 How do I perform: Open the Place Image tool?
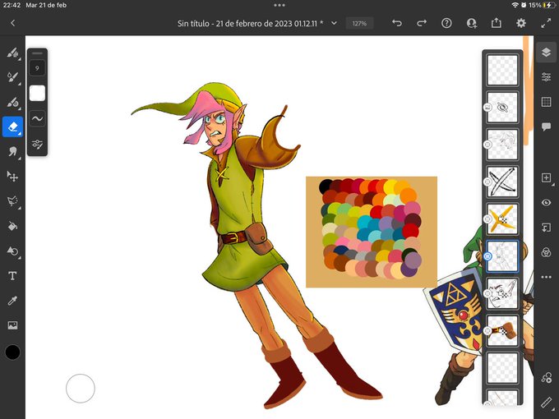pyautogui.click(x=12, y=325)
